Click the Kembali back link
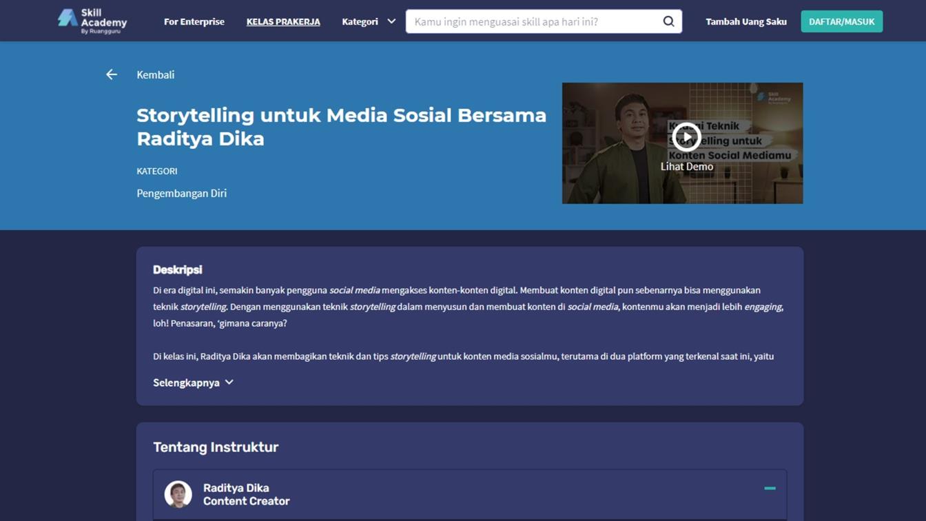Image resolution: width=926 pixels, height=521 pixels. coord(156,74)
